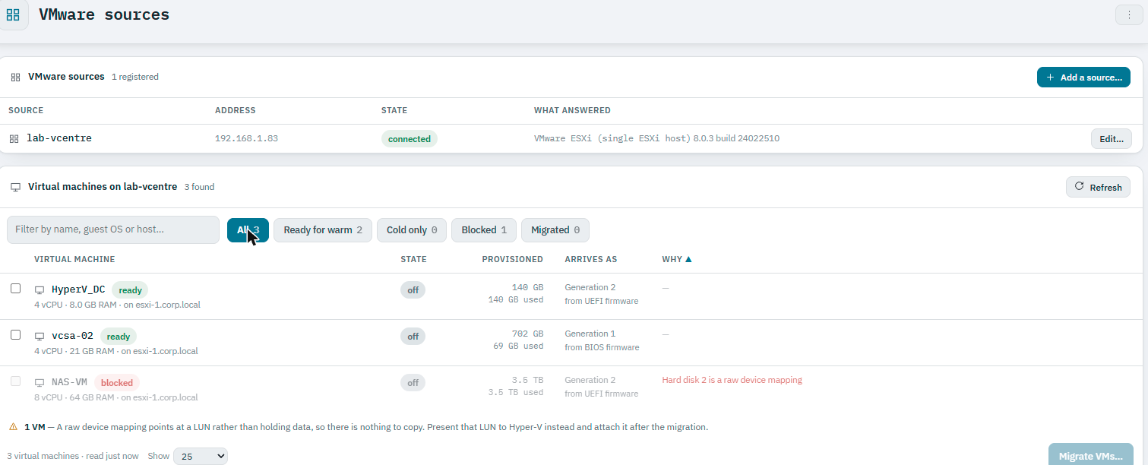Click the disabled NAS-VM checkbox
Viewport: 1148px width, 465px height.
click(x=15, y=381)
